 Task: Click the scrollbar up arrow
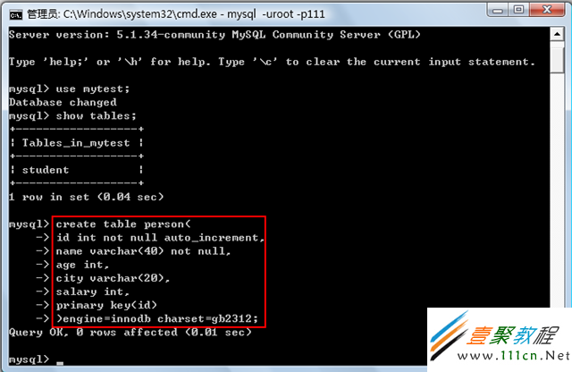pyautogui.click(x=557, y=34)
